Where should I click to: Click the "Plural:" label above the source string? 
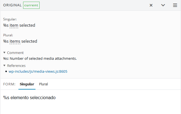[8, 35]
